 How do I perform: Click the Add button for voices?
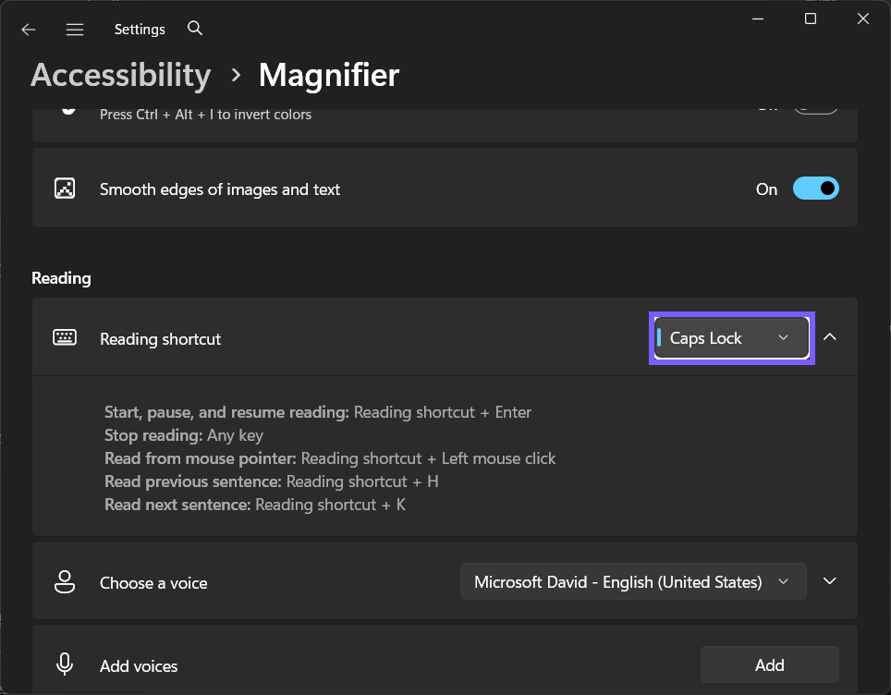coord(769,665)
